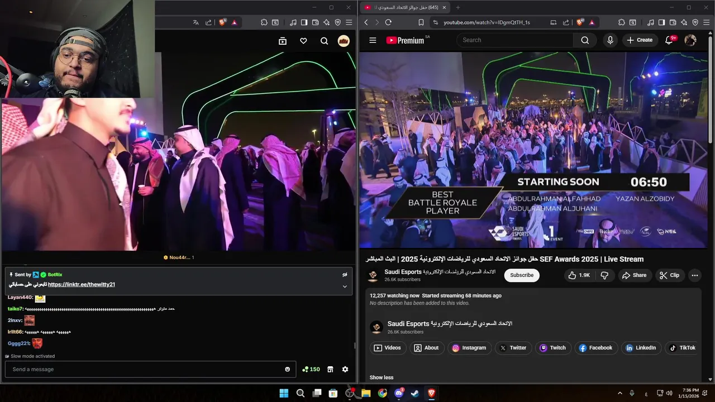The height and width of the screenshot is (402, 715).
Task: Open the LinkedIn channel link
Action: coord(641,348)
